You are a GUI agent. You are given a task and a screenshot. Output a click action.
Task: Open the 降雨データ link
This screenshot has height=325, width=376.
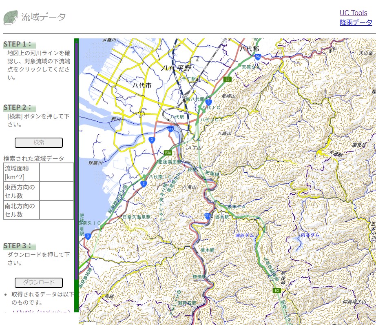356,22
